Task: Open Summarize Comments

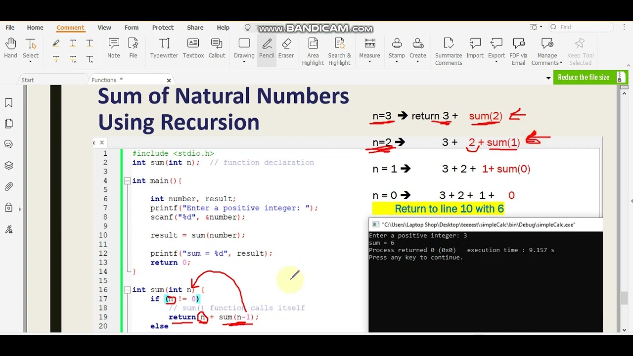Action: coord(449,52)
